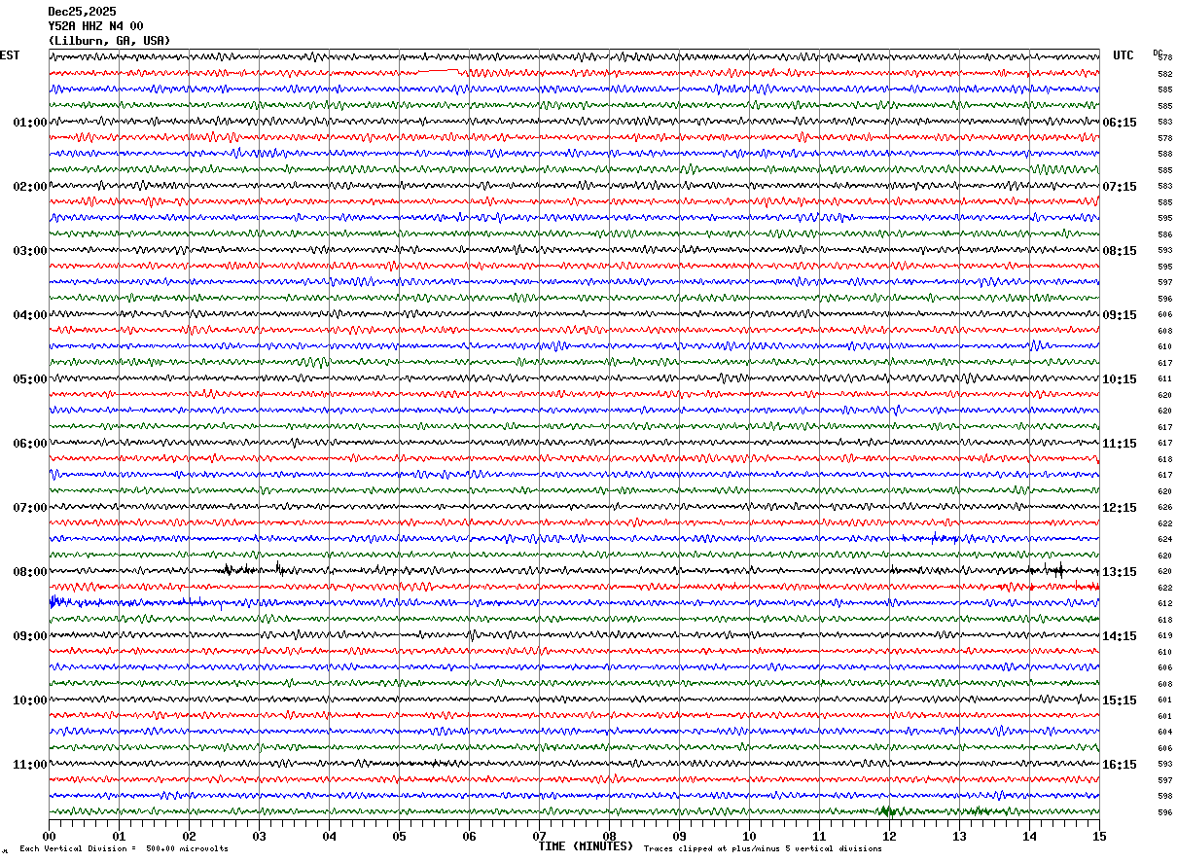Select the 01:00 EST row label

click(29, 123)
